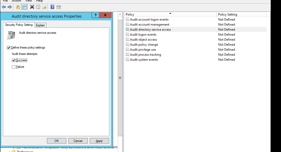Click the Apply button
The height and width of the screenshot is (152, 281).
click(x=99, y=141)
